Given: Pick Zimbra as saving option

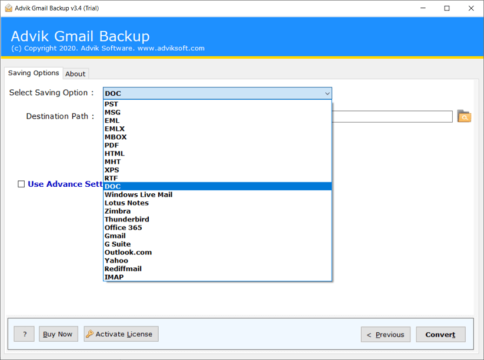Looking at the screenshot, I should [x=218, y=211].
